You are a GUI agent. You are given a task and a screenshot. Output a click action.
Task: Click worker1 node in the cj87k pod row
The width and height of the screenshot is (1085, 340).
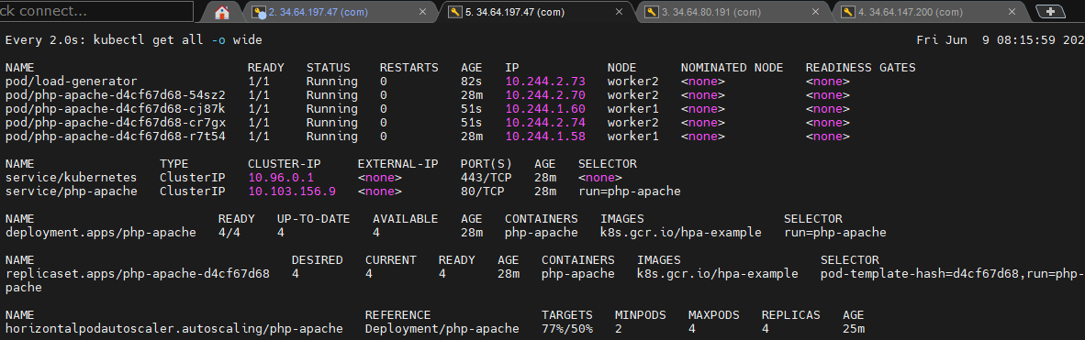(x=632, y=108)
